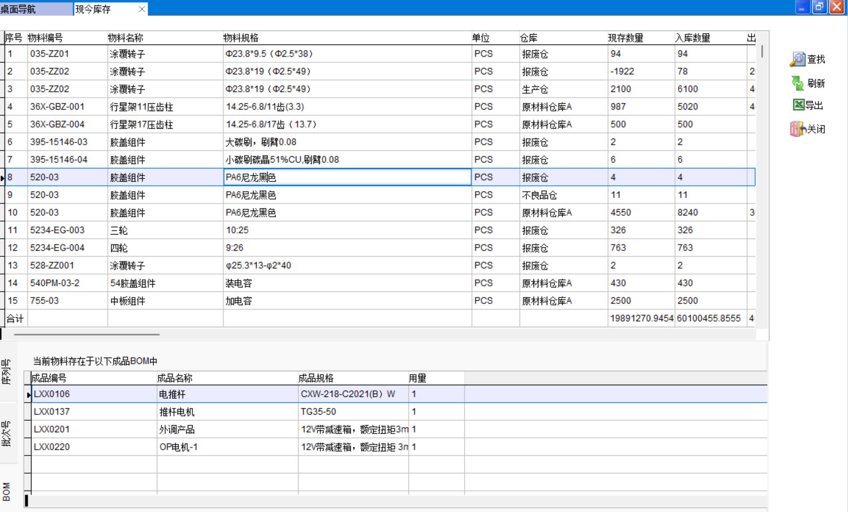Restore the window using the title bar button
Screen dimensions: 848x512
[819, 7]
